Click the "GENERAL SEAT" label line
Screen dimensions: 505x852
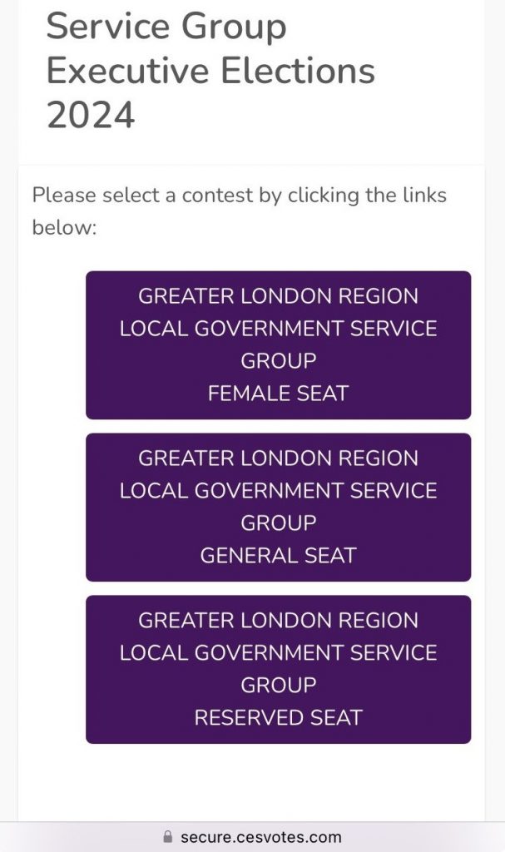click(x=278, y=555)
